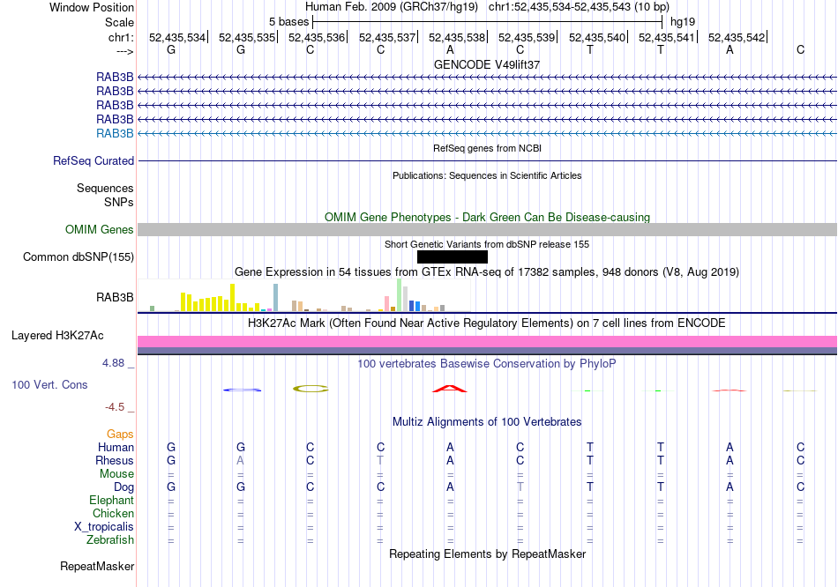838x587 pixels.
Task: Click the H3K27Ac Mark track title
Action: [487, 323]
